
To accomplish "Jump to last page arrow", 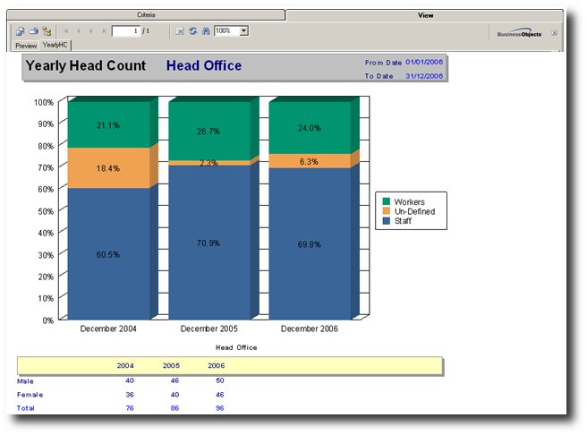I will (x=104, y=31).
